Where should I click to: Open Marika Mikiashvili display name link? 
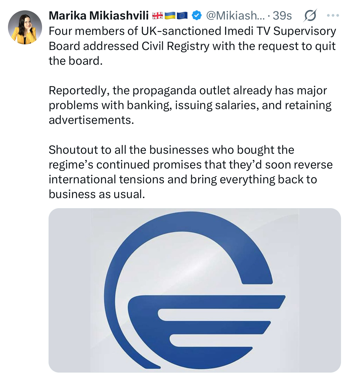click(99, 16)
